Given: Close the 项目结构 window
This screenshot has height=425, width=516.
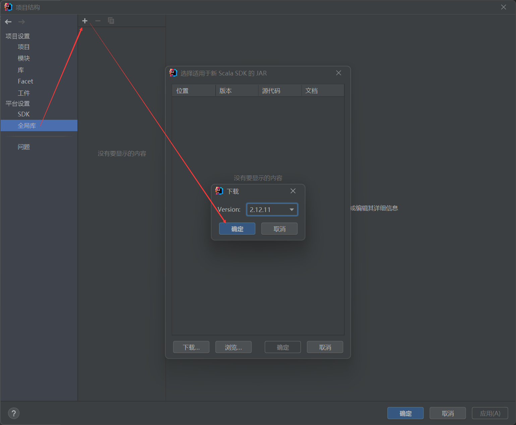Looking at the screenshot, I should (504, 7).
